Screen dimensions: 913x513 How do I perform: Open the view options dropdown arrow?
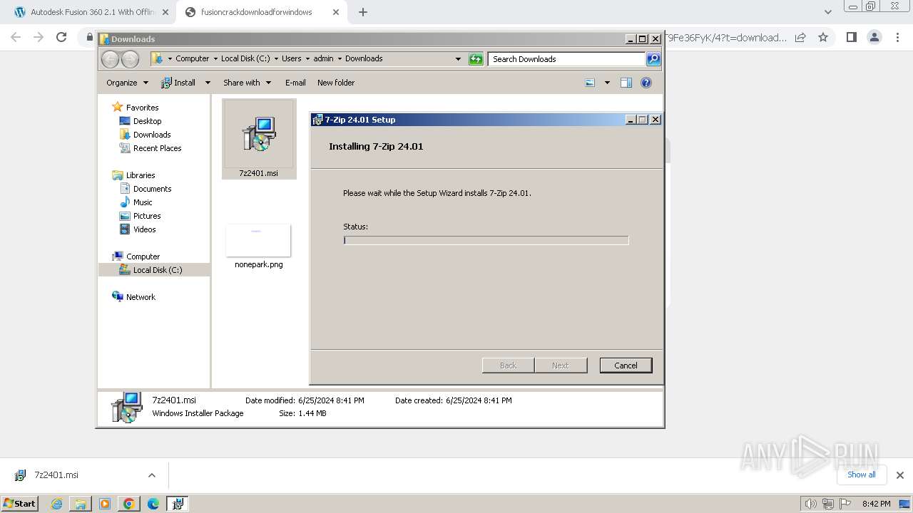point(607,83)
